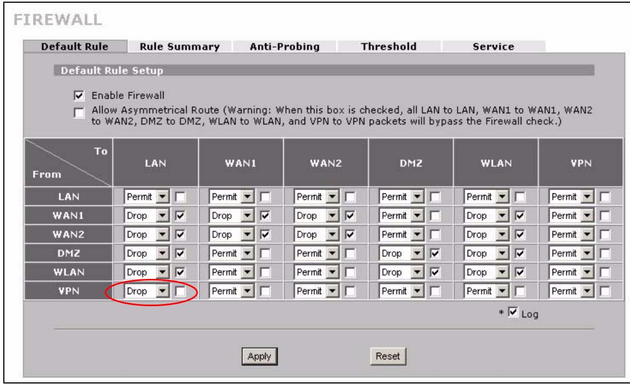
Task: Switch to the Rule Summary tab
Action: click(179, 47)
